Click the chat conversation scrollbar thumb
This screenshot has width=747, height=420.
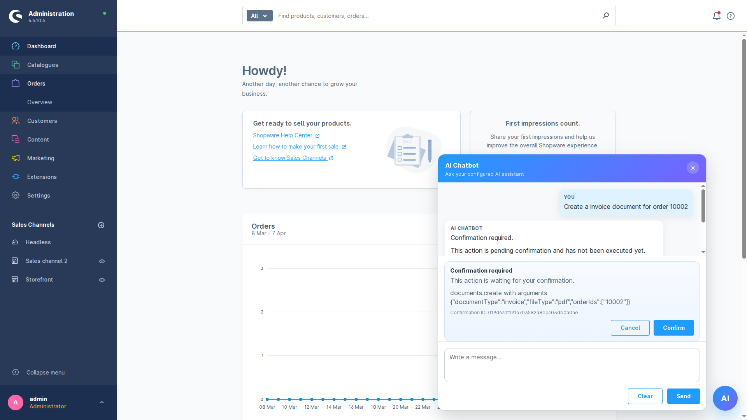(x=703, y=206)
